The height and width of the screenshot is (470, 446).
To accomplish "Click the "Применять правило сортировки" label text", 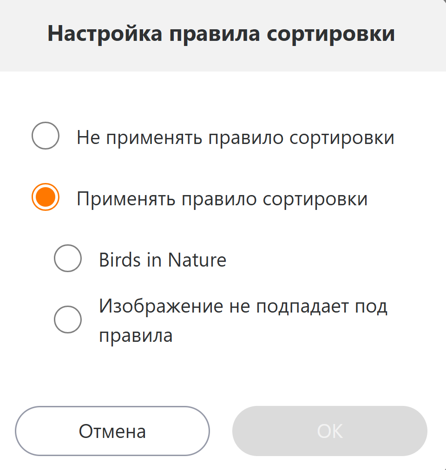I will click(x=222, y=199).
